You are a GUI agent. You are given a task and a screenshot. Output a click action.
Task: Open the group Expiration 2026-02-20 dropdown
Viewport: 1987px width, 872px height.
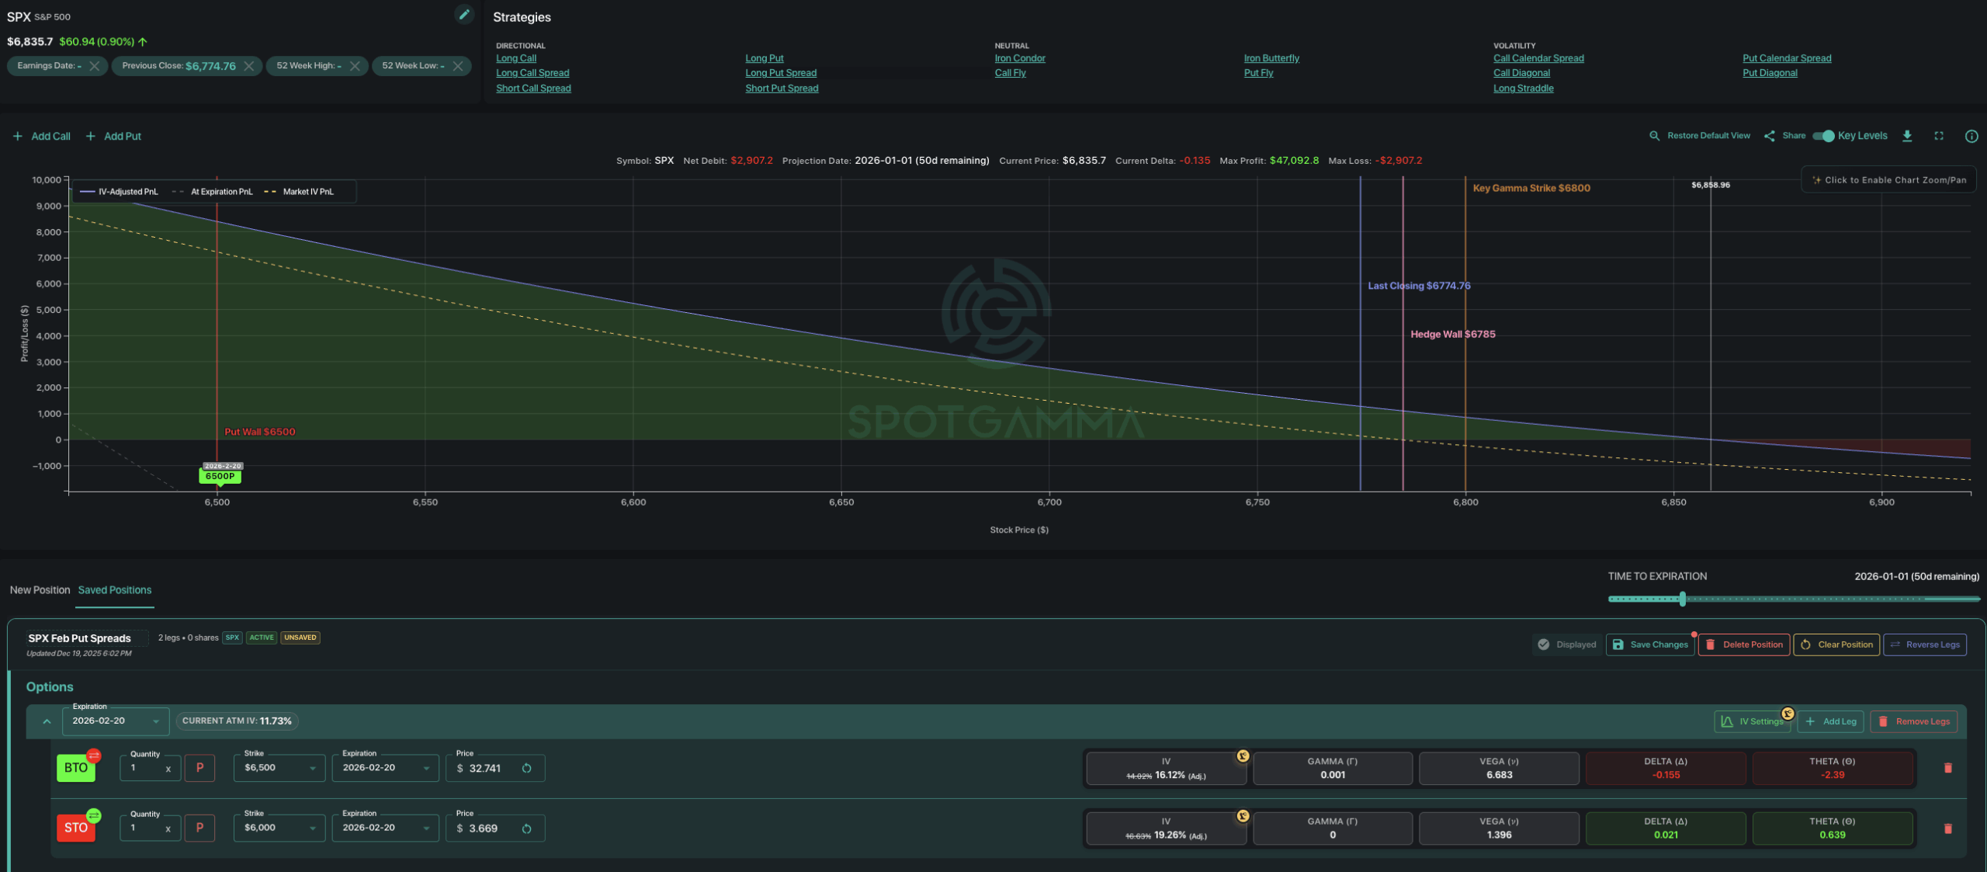coord(115,721)
